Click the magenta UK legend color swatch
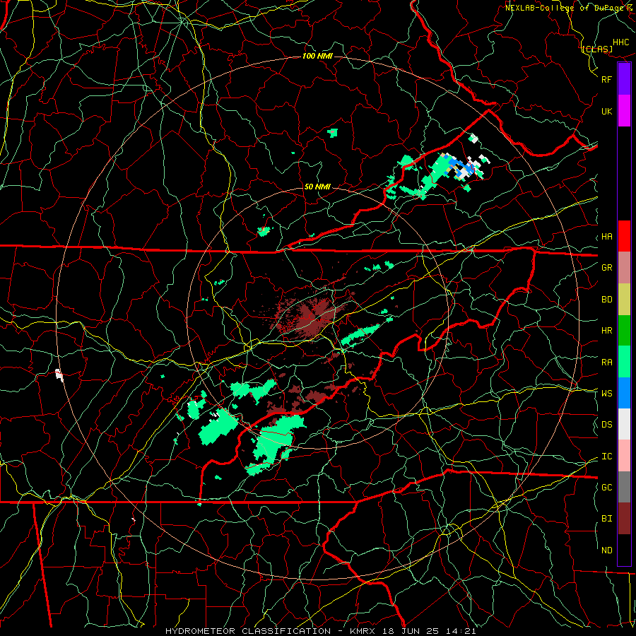 (624, 111)
